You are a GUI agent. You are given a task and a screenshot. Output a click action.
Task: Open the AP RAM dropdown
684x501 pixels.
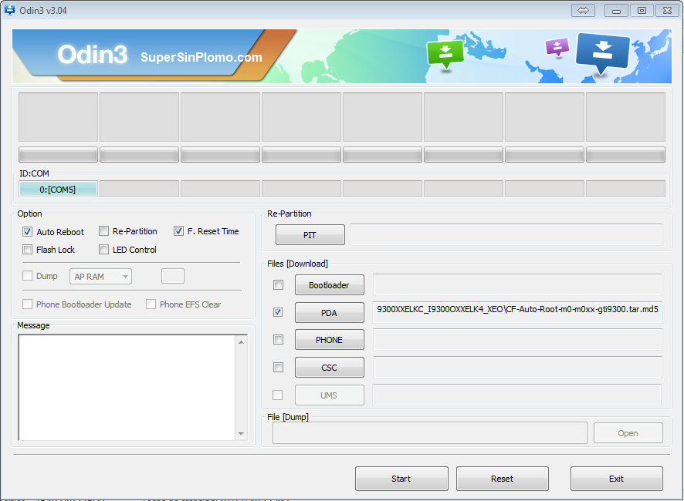101,277
